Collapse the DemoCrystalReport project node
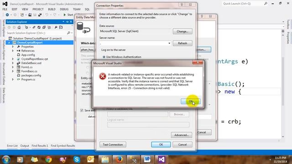 9,42
